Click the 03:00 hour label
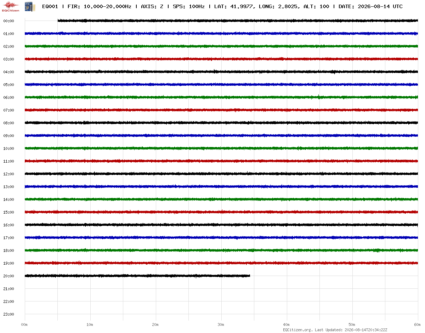425x333 pixels. 8,59
